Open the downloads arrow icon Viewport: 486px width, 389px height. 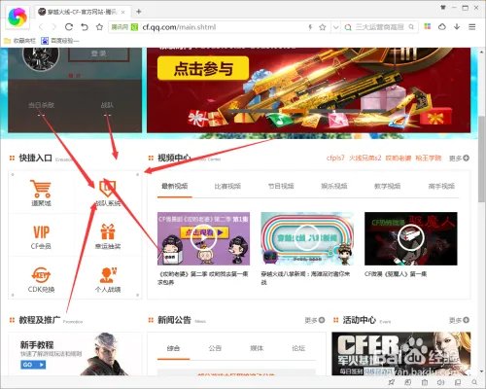(x=457, y=27)
